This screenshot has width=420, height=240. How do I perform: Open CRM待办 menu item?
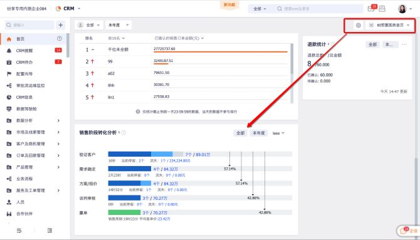(x=34, y=62)
